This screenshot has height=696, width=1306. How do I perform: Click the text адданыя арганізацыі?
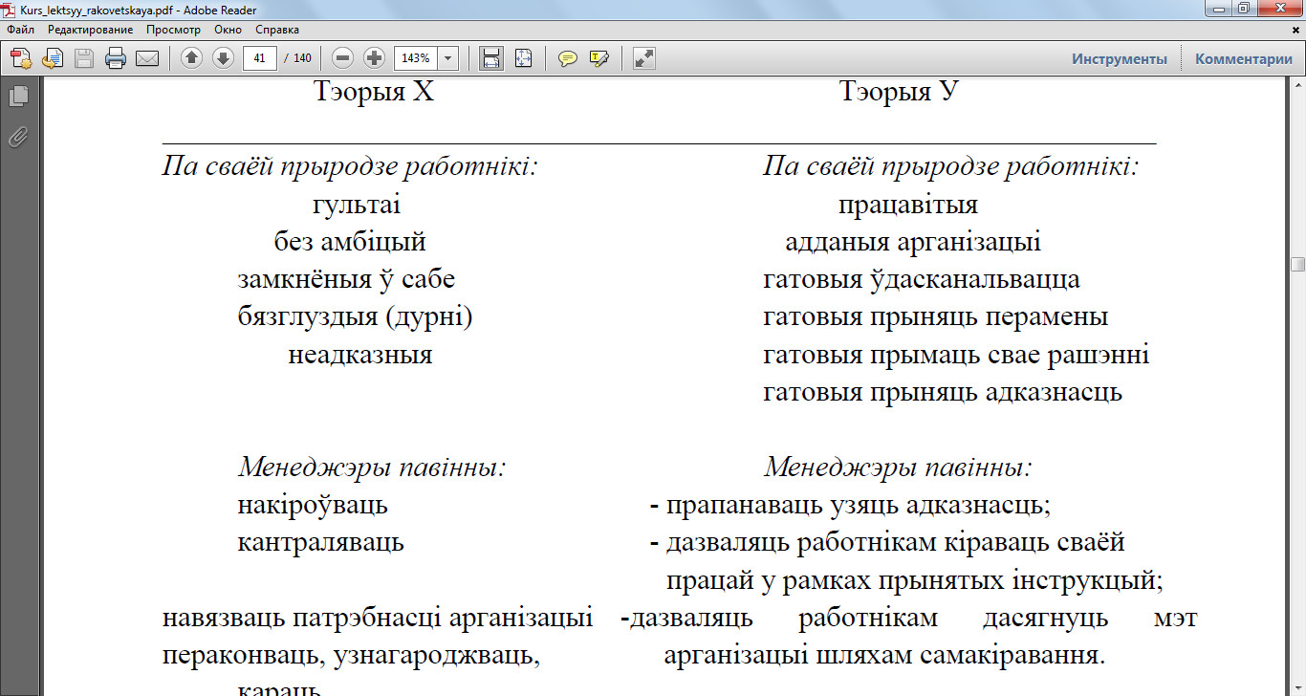(913, 242)
